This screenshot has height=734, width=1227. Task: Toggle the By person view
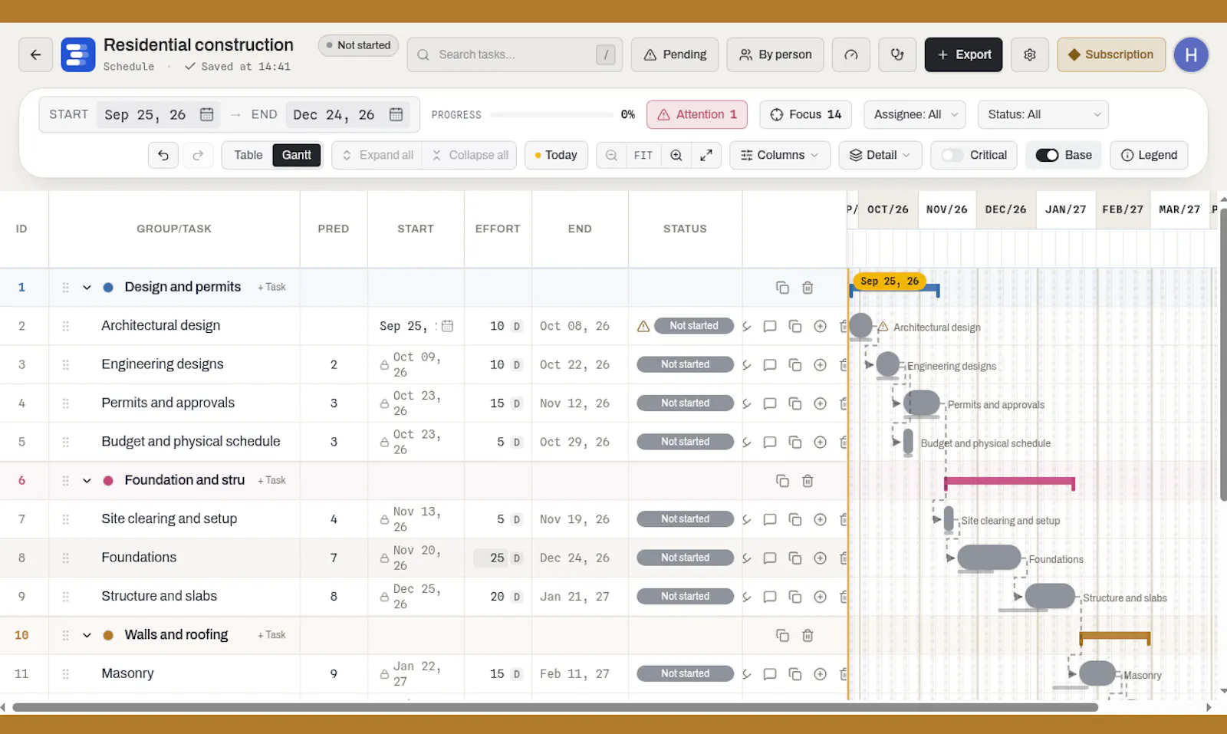775,54
